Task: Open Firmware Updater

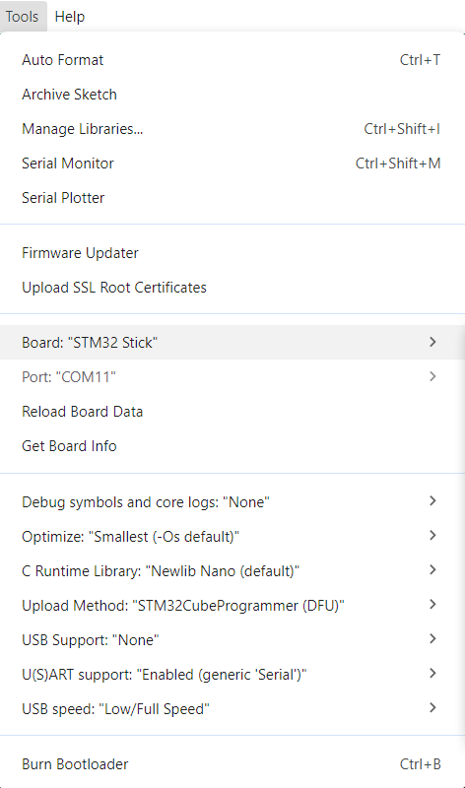Action: click(232, 253)
